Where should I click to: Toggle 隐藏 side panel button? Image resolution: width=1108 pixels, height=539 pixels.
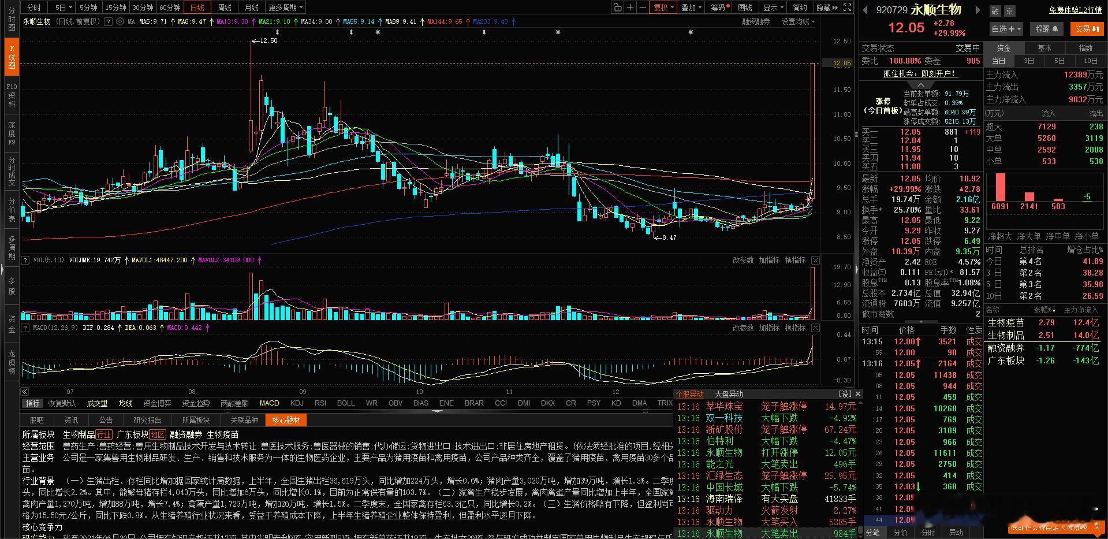(826, 8)
